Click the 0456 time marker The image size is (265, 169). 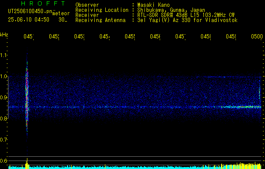click(x=155, y=36)
